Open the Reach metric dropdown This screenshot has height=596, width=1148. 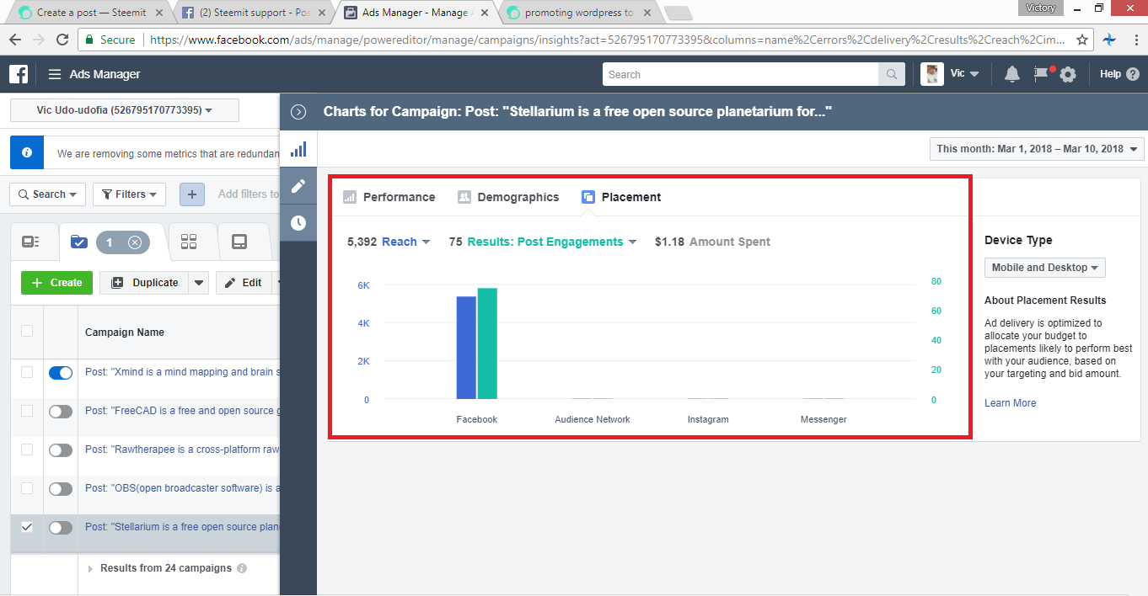[406, 242]
